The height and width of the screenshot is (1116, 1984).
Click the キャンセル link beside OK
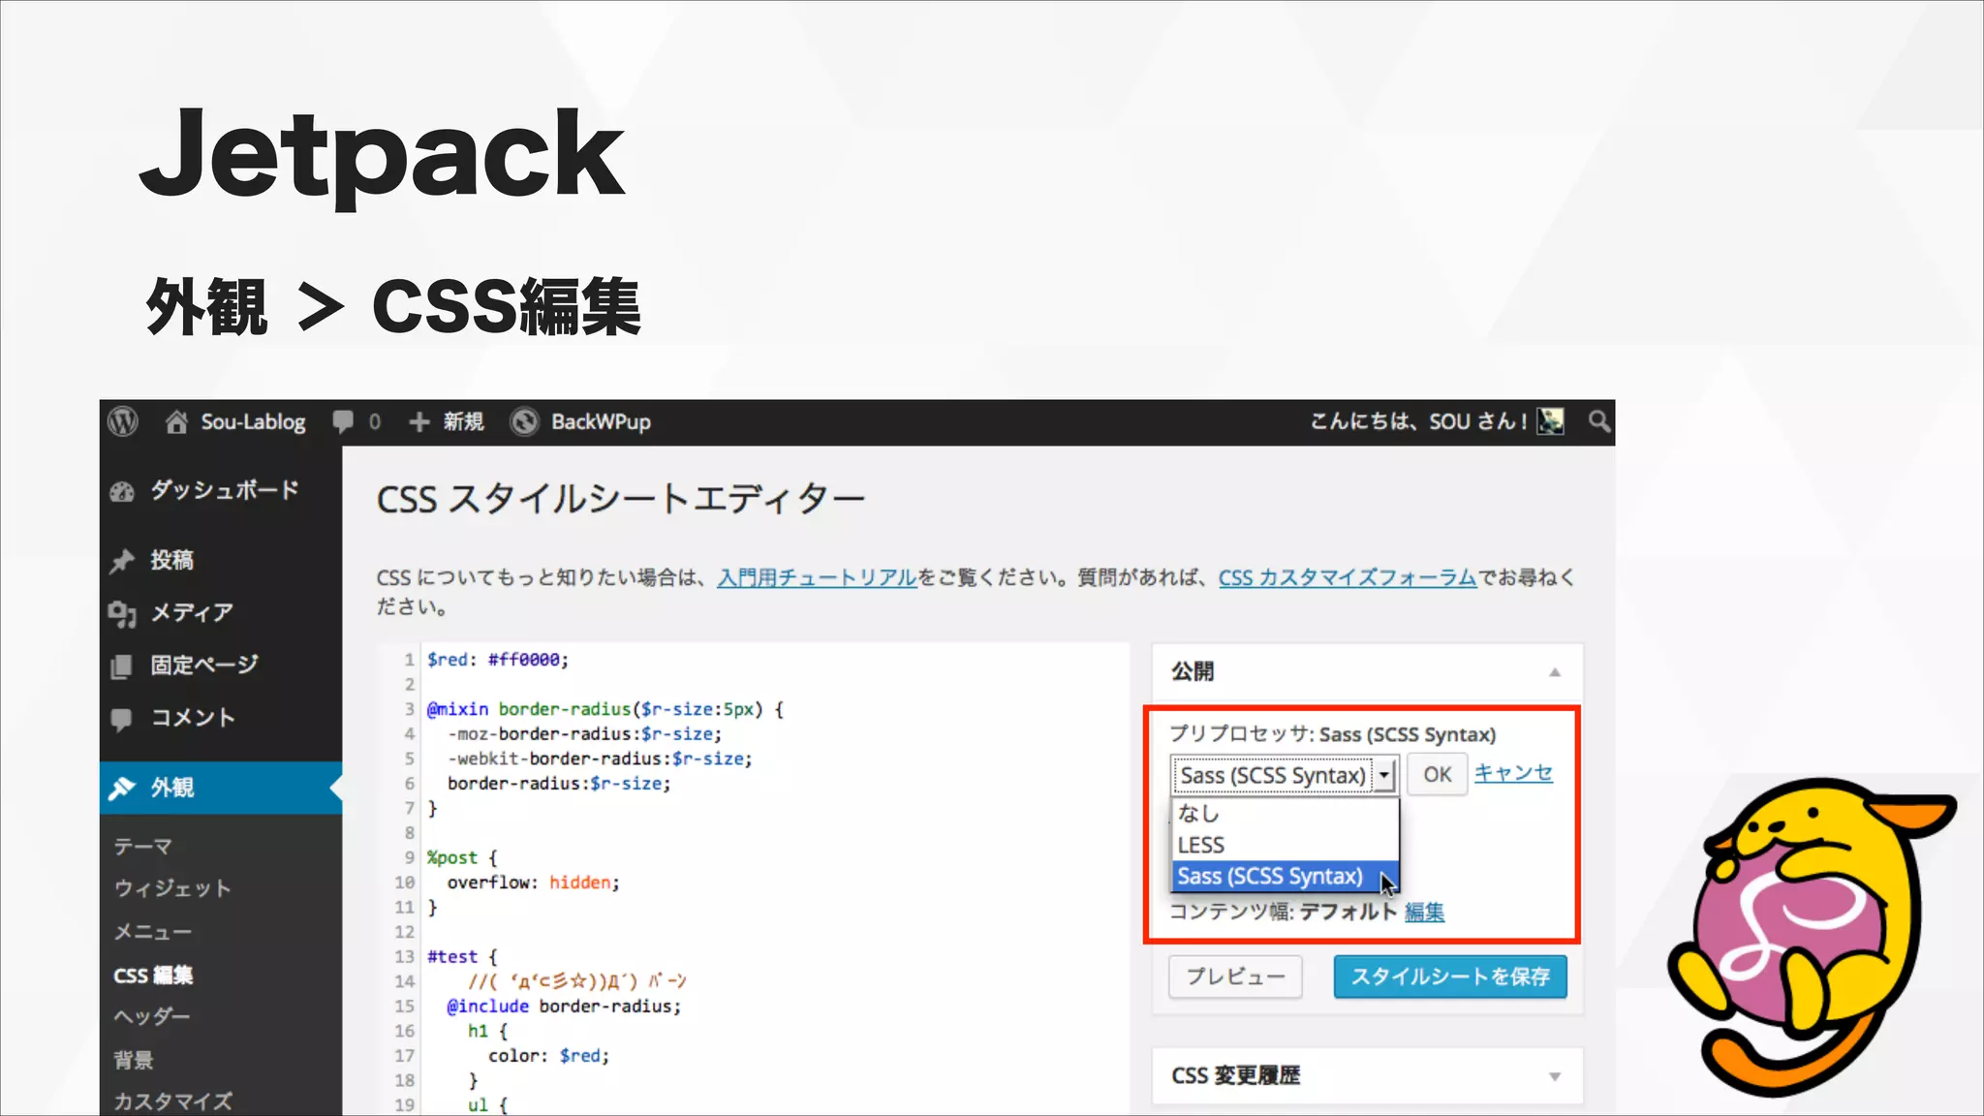pyautogui.click(x=1513, y=773)
